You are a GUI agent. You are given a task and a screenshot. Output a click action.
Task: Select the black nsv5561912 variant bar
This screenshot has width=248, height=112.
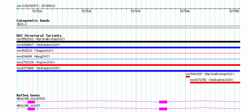tap(128, 42)
